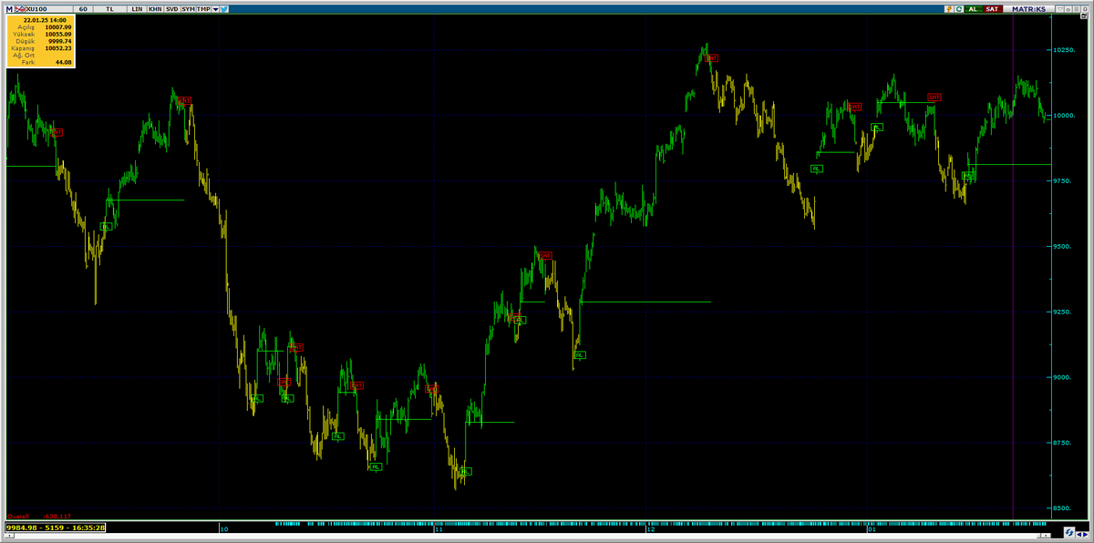Click the Twitter bird icon
1094x543 pixels.
tap(224, 9)
